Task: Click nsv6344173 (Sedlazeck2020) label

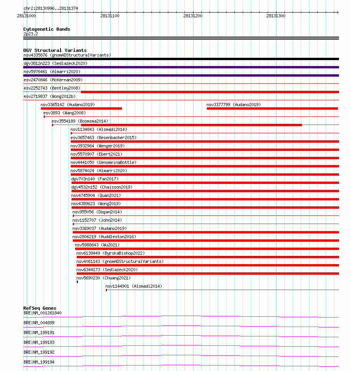Action: click(107, 270)
